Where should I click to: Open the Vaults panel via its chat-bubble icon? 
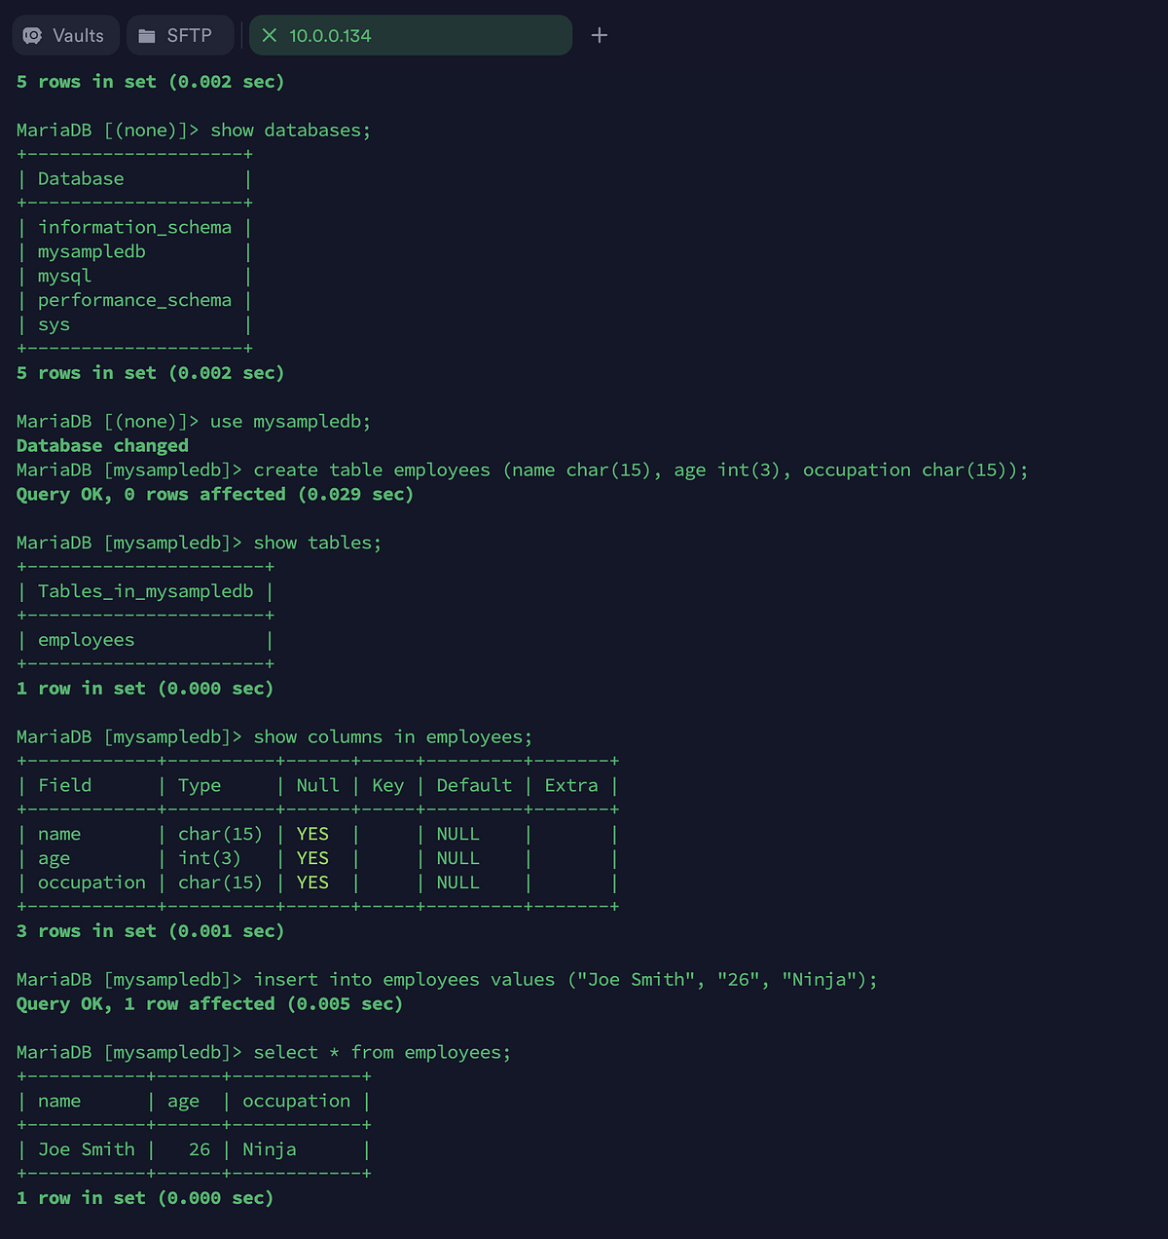point(34,34)
